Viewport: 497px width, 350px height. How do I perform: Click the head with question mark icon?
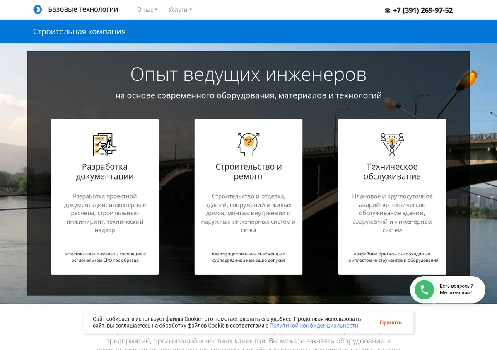tap(248, 144)
